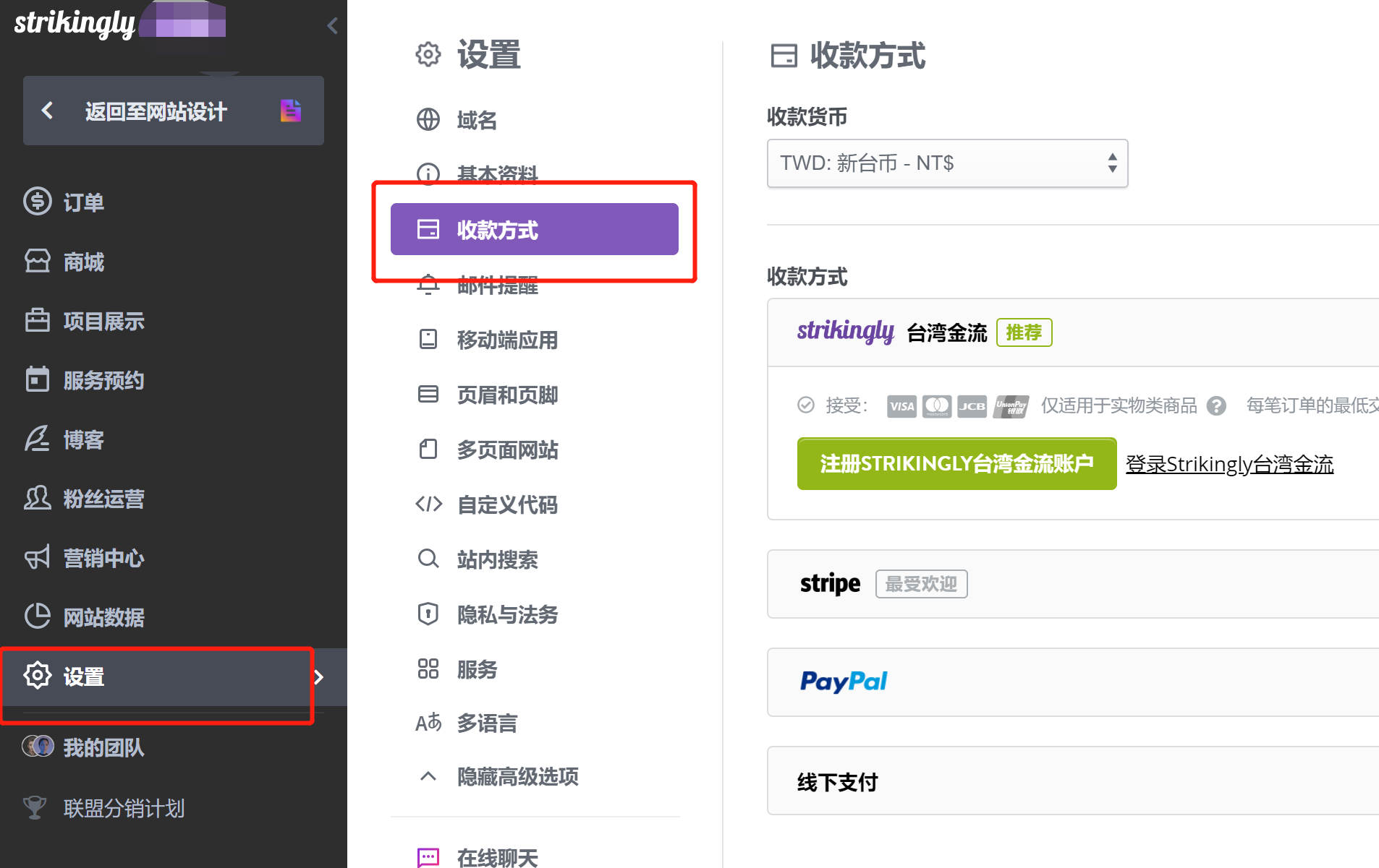Open 登录Strikingly台湾金流 link
This screenshot has height=868, width=1379.
tap(1229, 464)
